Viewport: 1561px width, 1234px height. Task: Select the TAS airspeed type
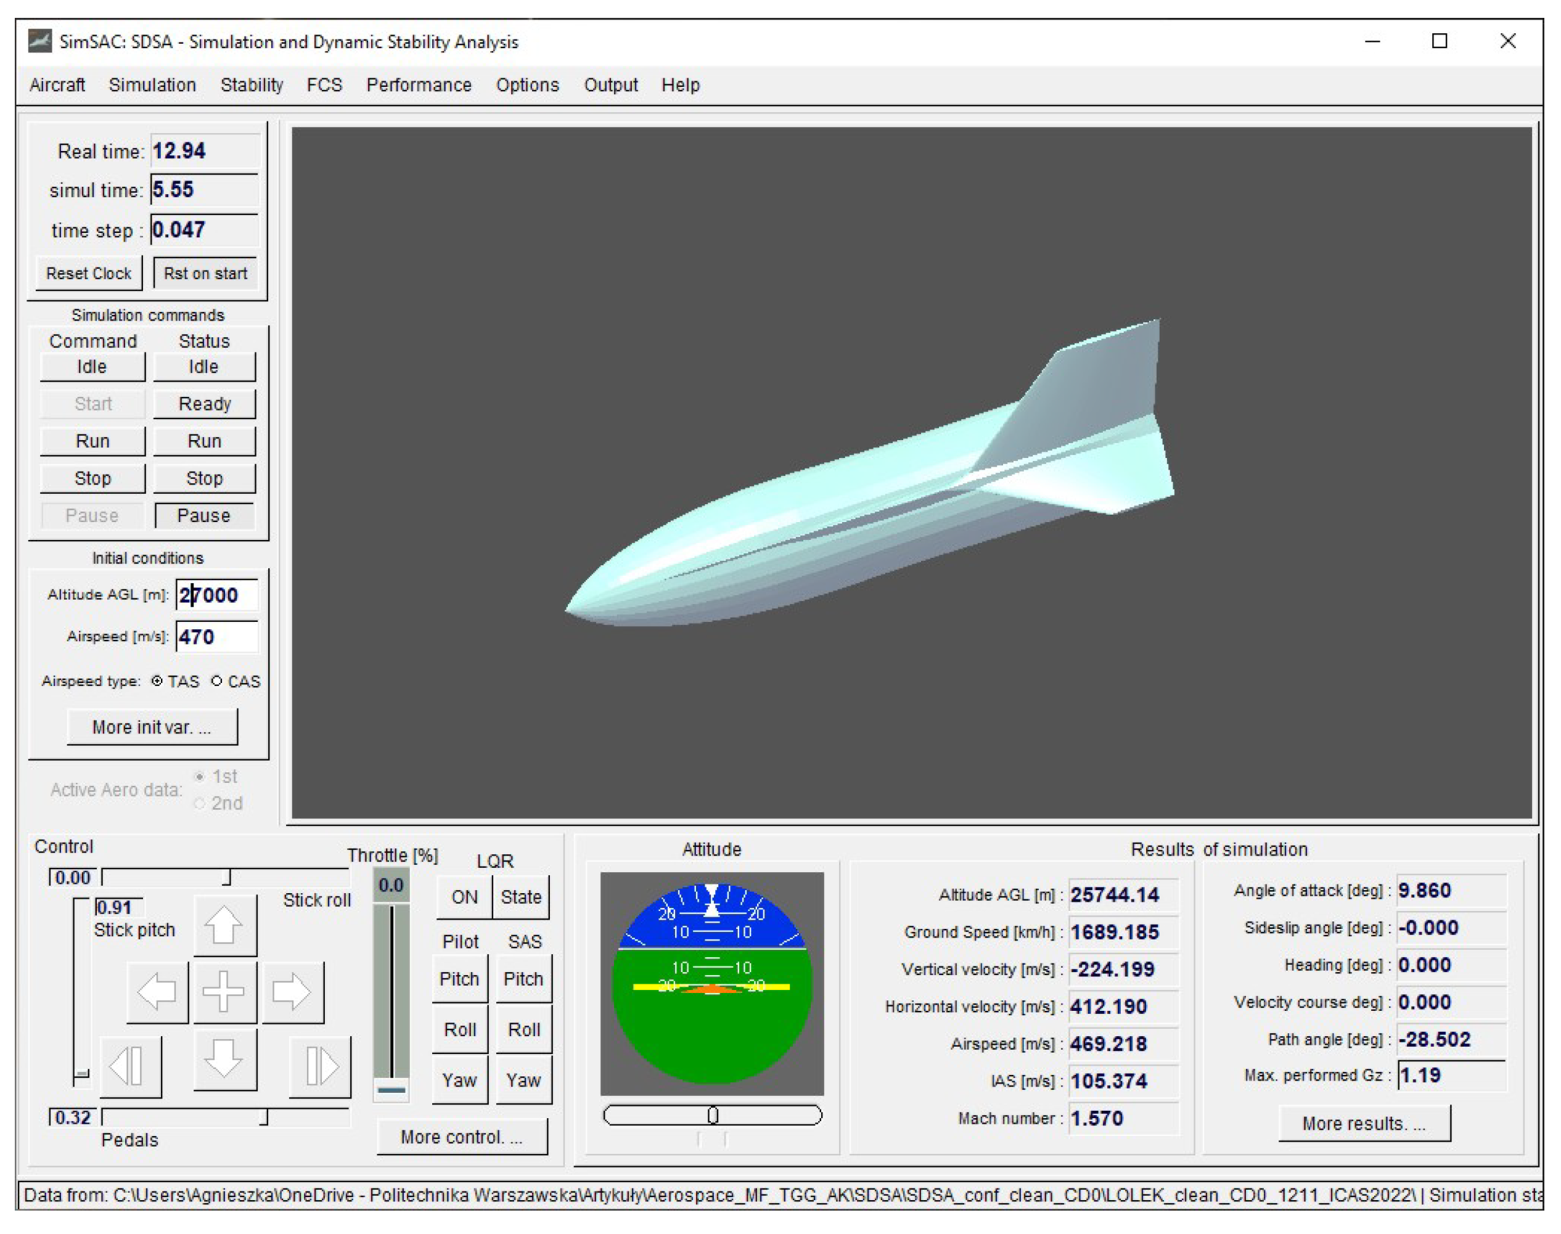157,680
